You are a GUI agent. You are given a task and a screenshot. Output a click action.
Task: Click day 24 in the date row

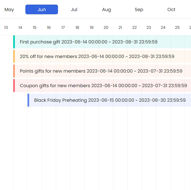[x=163, y=28]
